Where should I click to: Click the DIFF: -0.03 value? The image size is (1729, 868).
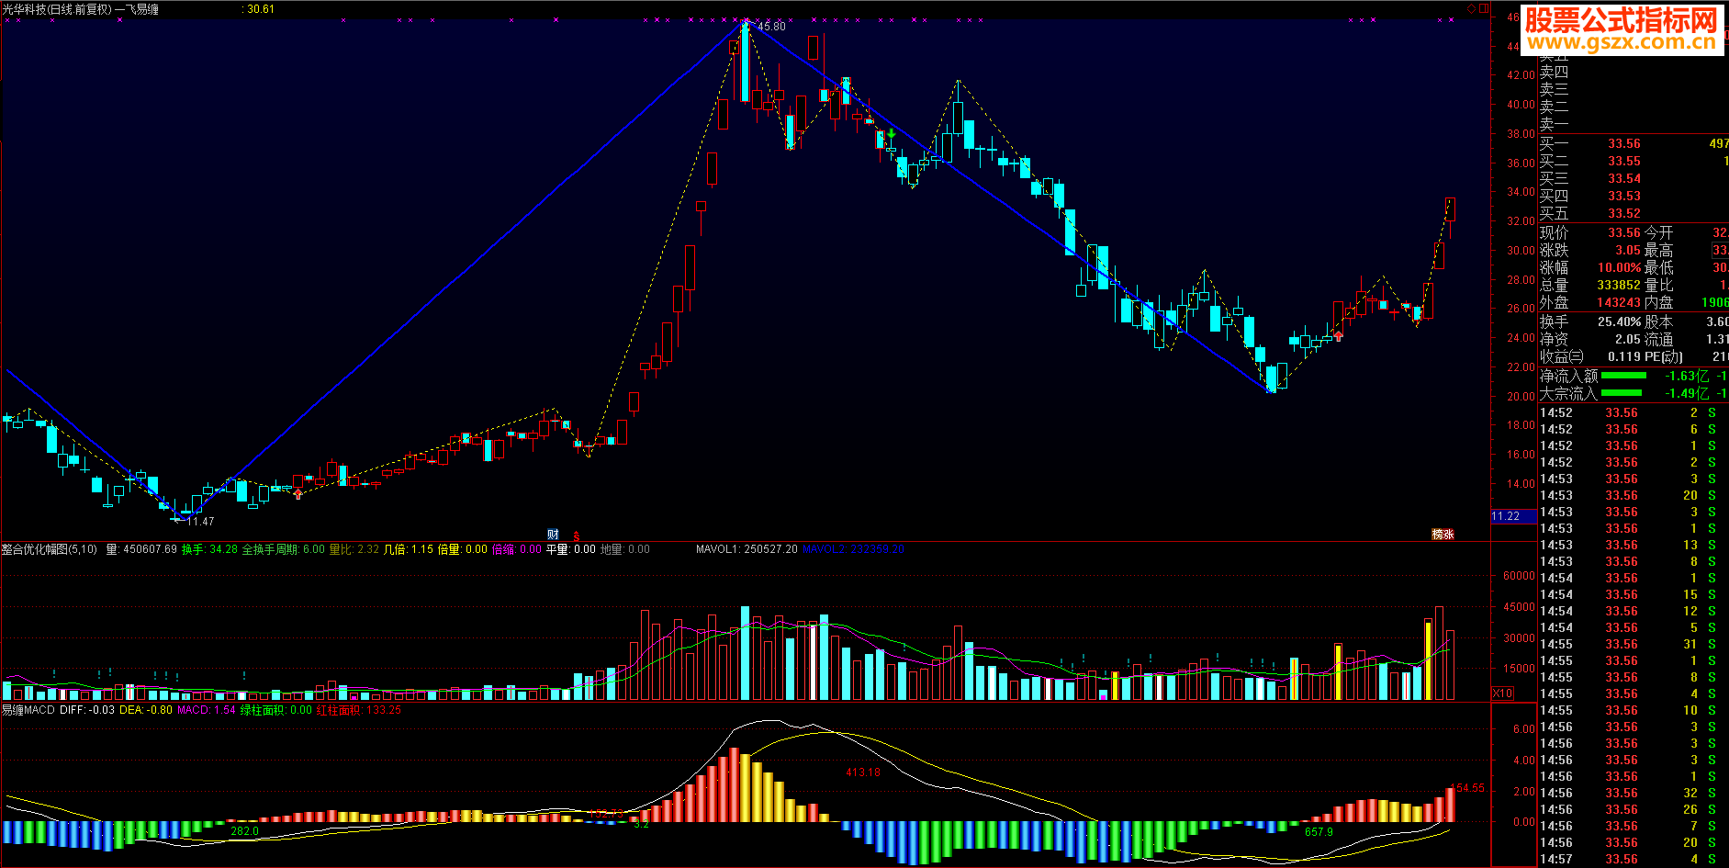coord(87,710)
